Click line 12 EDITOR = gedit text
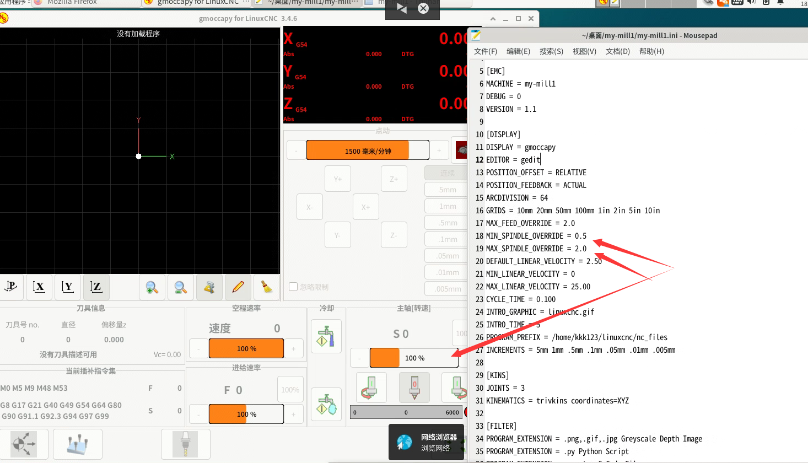Viewport: 808px width, 463px height. (x=513, y=160)
